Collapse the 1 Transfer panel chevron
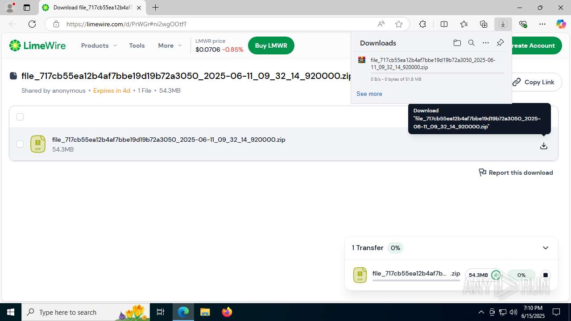The image size is (571, 321). (546, 248)
